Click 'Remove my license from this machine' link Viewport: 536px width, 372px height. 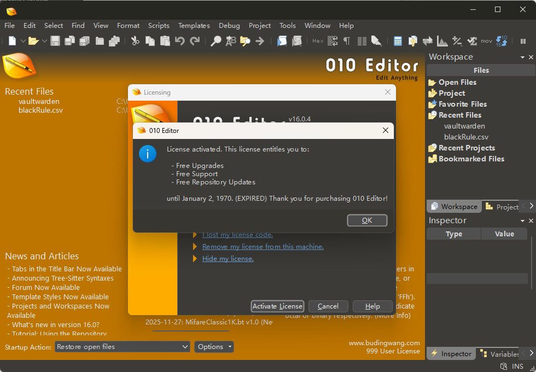[263, 247]
